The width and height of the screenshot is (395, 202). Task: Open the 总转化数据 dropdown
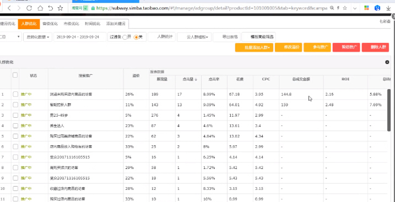point(38,37)
